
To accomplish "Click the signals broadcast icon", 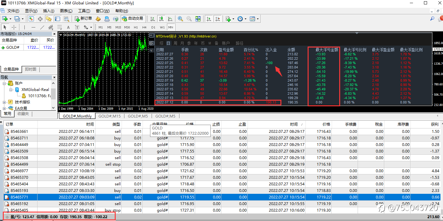I will [116, 19].
